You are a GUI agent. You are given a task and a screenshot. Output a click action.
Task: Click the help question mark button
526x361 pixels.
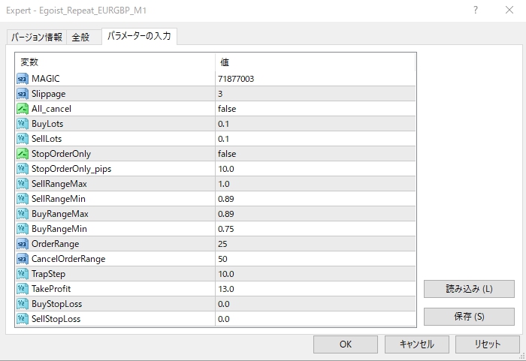click(475, 11)
